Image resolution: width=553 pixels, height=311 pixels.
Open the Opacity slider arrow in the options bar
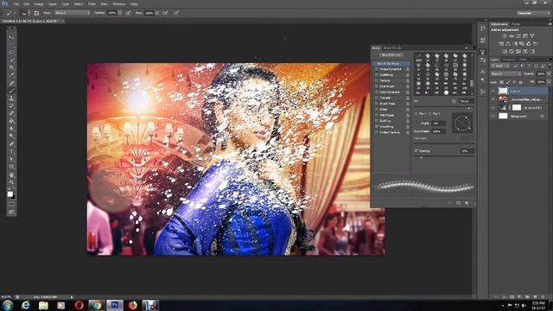(120, 13)
